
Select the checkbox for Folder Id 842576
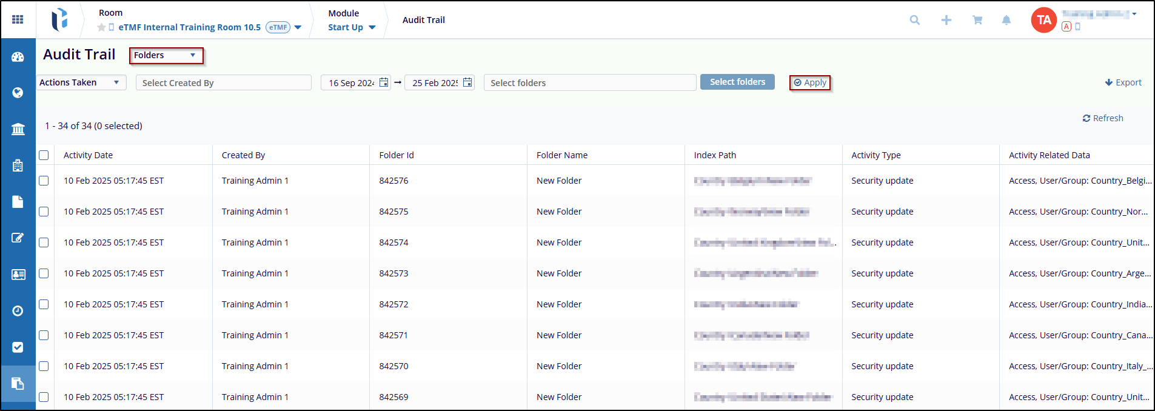(x=44, y=181)
